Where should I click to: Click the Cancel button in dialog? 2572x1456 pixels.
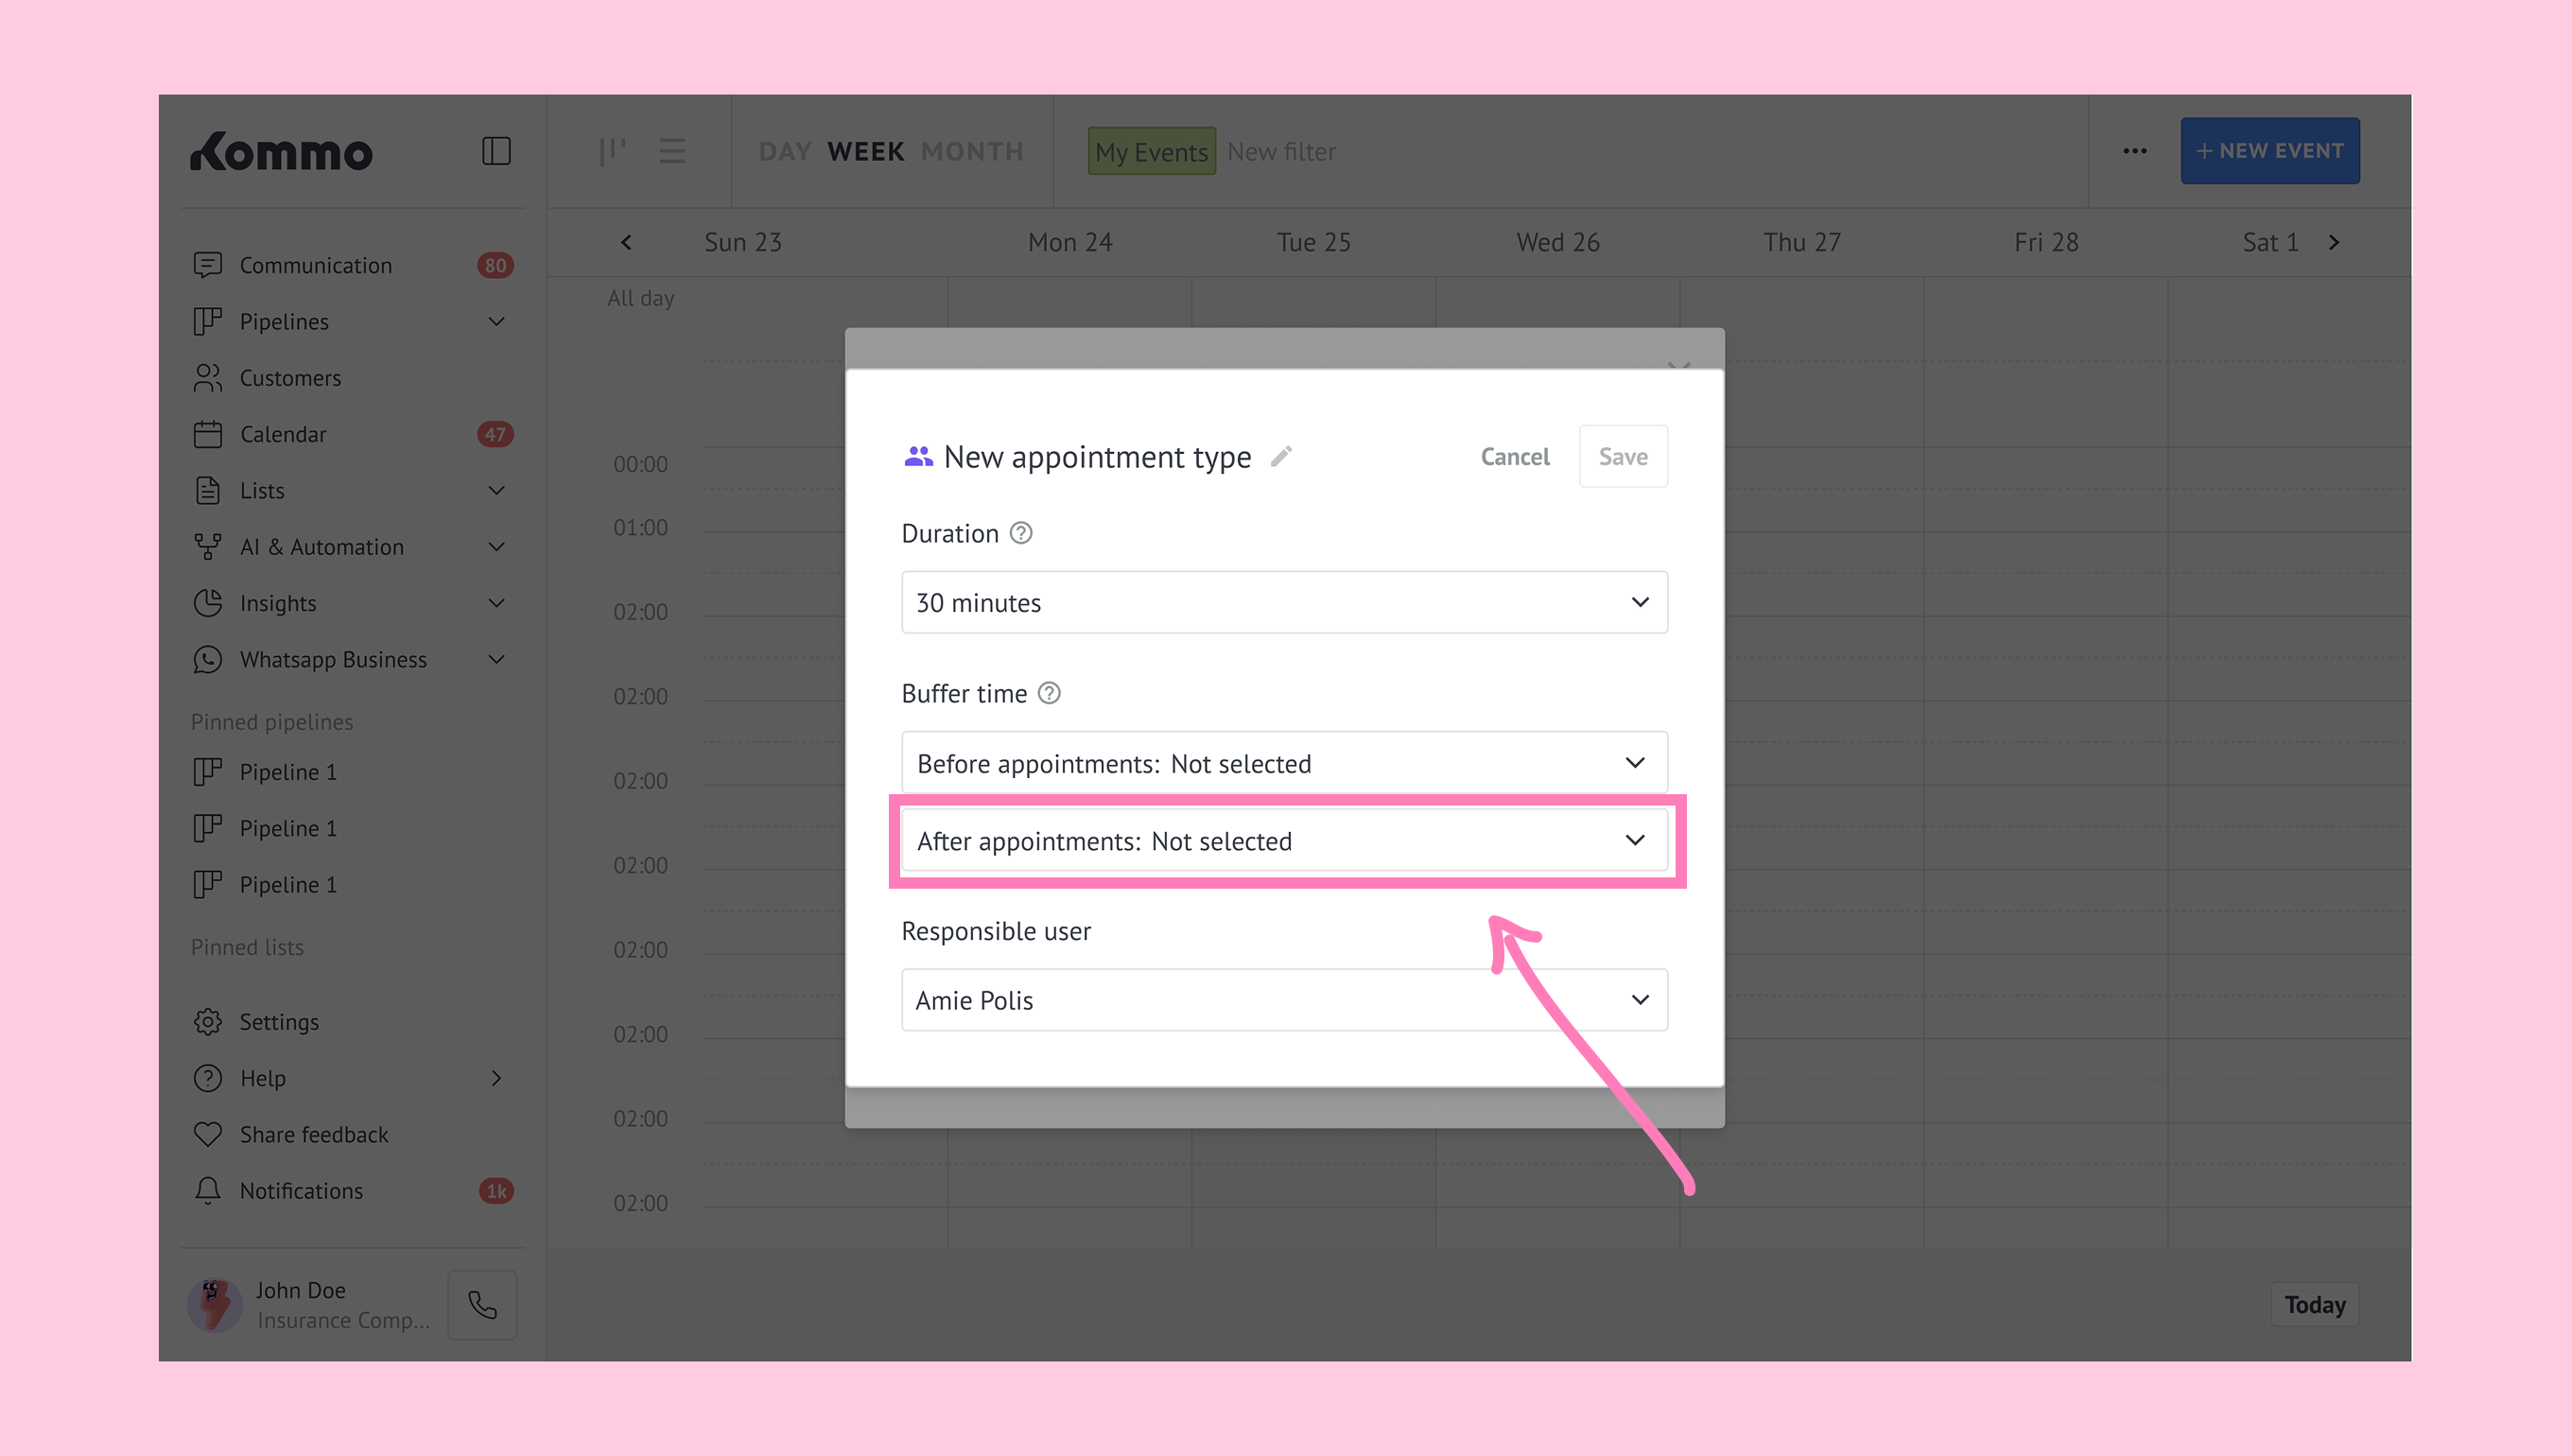tap(1514, 457)
